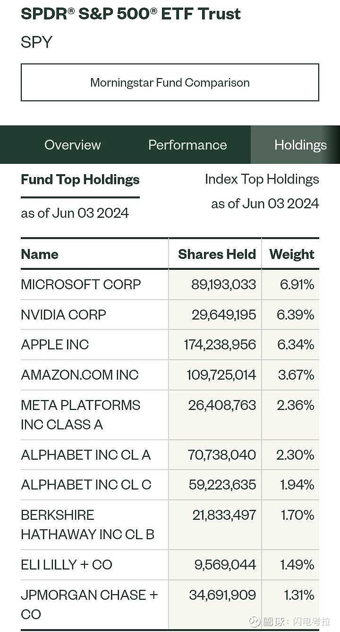Open the AMAZON.COM INC entry

coord(79,375)
